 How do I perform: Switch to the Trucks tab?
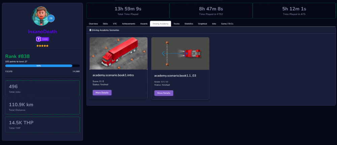[177, 24]
